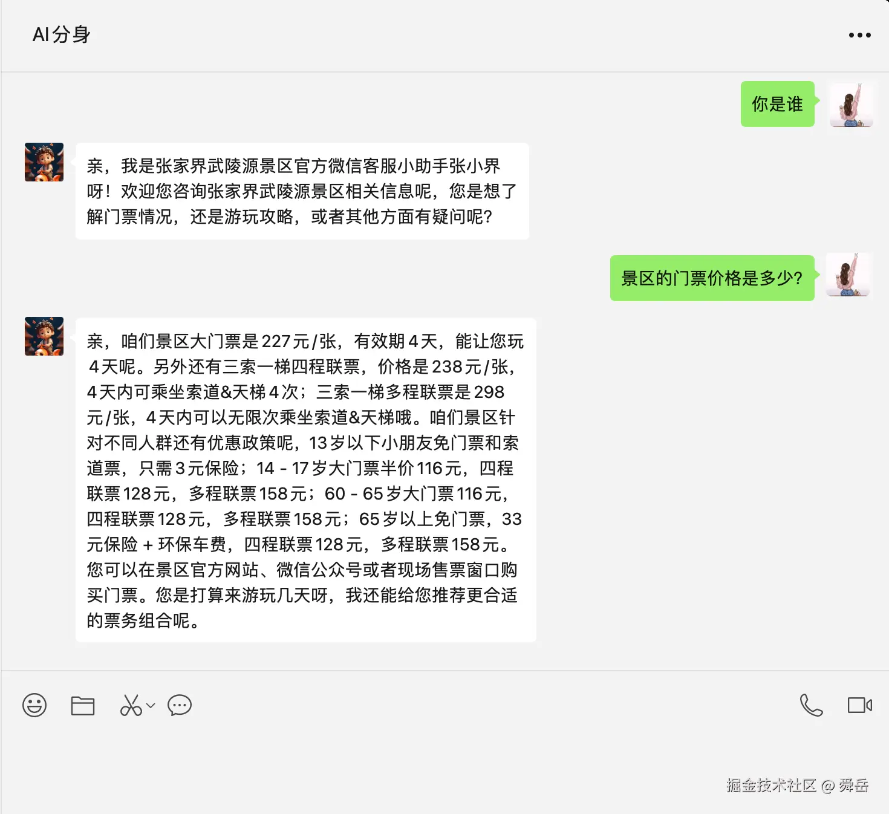889x814 pixels.
Task: Click the divider line above the toolbar
Action: [x=444, y=671]
